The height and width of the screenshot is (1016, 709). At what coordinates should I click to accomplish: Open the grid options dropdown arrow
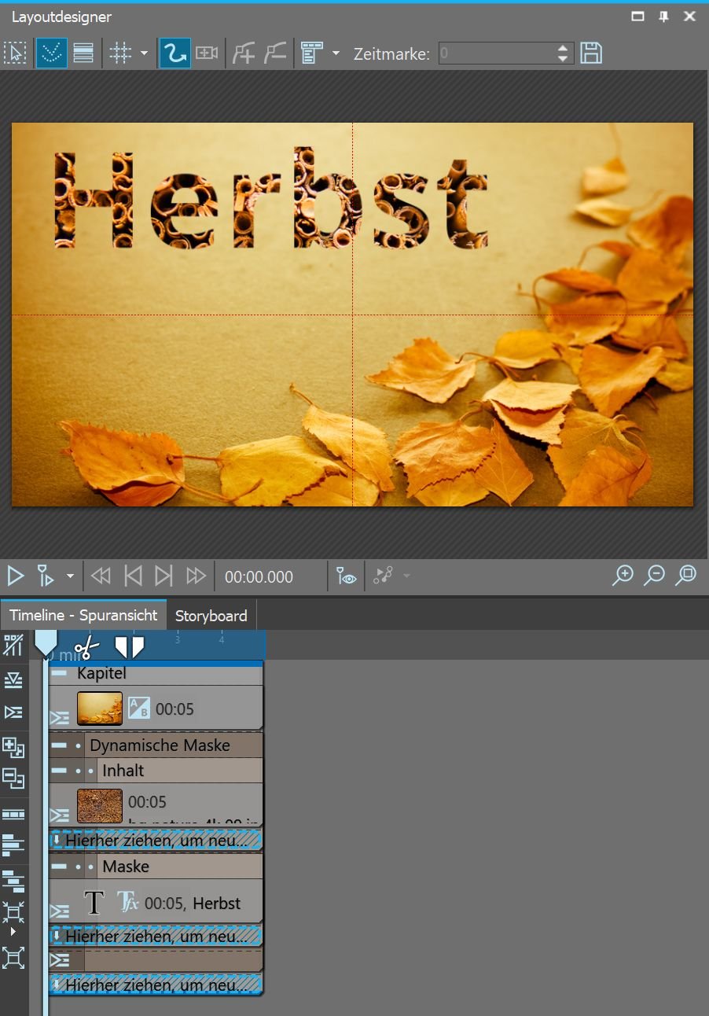(x=144, y=53)
